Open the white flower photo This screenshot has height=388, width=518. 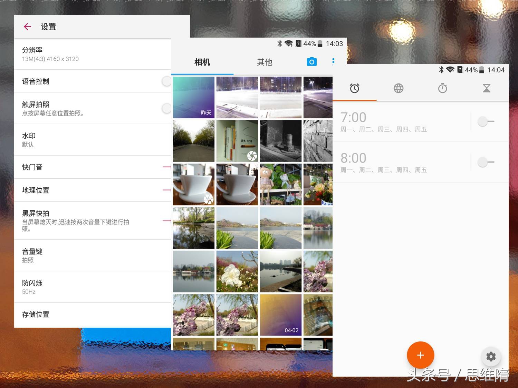237,271
